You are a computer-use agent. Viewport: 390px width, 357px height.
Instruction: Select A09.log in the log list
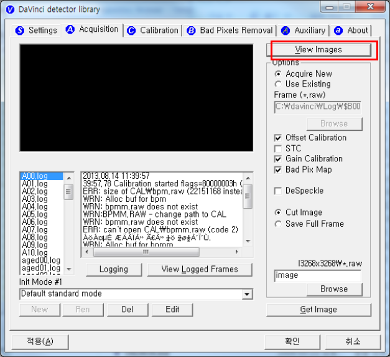tap(41, 245)
